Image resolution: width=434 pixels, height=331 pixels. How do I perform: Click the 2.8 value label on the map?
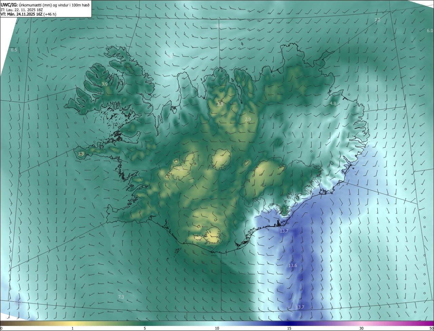coord(220,104)
